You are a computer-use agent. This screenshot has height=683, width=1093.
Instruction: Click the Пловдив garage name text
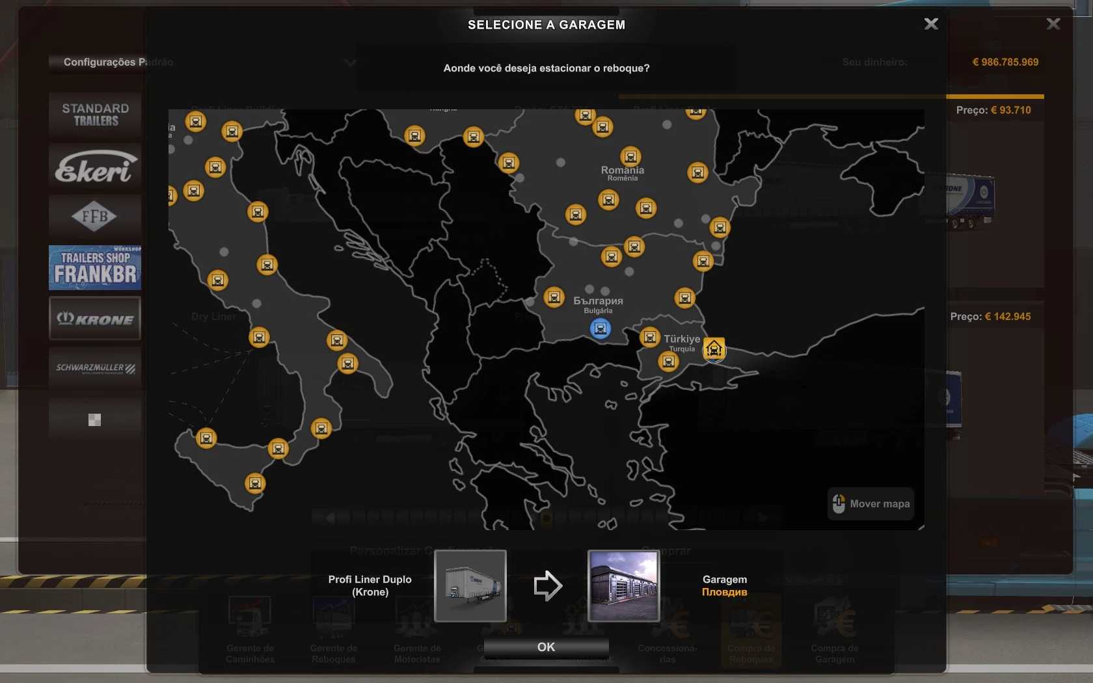[724, 592]
